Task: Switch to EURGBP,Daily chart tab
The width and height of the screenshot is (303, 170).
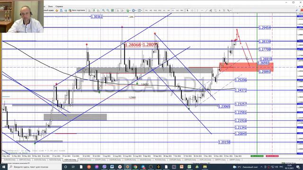Action: coord(175,160)
